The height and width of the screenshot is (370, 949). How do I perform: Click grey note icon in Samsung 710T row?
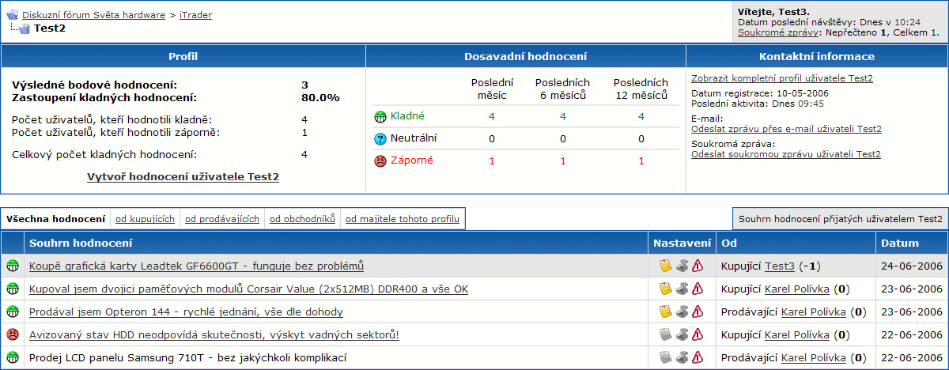pos(665,358)
